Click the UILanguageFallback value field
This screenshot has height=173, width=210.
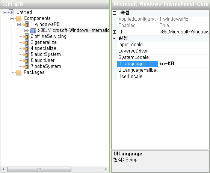click(184, 71)
